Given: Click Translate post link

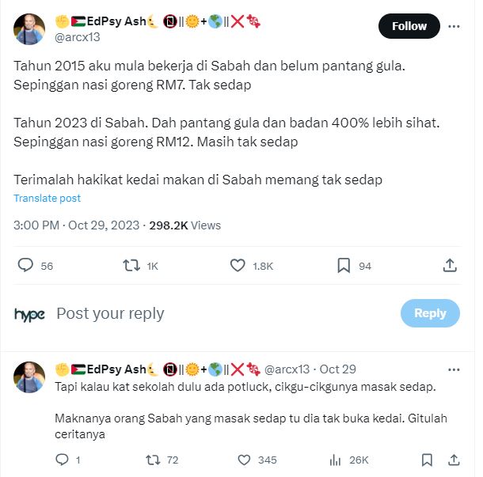Looking at the screenshot, I should pos(47,199).
